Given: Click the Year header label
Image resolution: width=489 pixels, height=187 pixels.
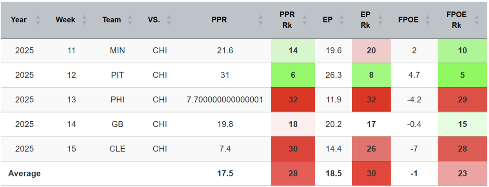Looking at the screenshot, I should point(18,20).
